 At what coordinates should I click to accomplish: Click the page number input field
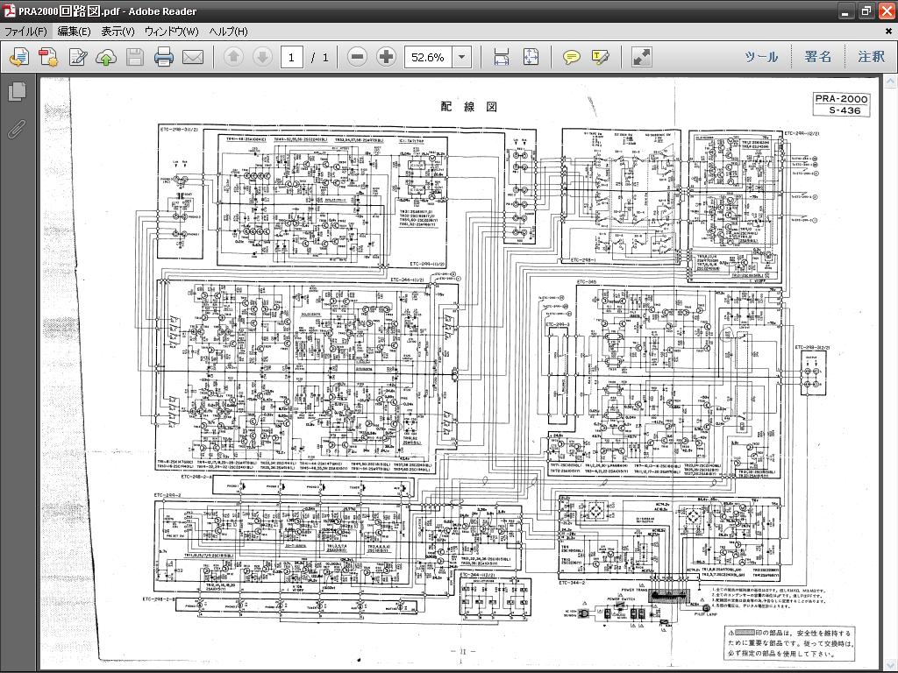point(291,57)
